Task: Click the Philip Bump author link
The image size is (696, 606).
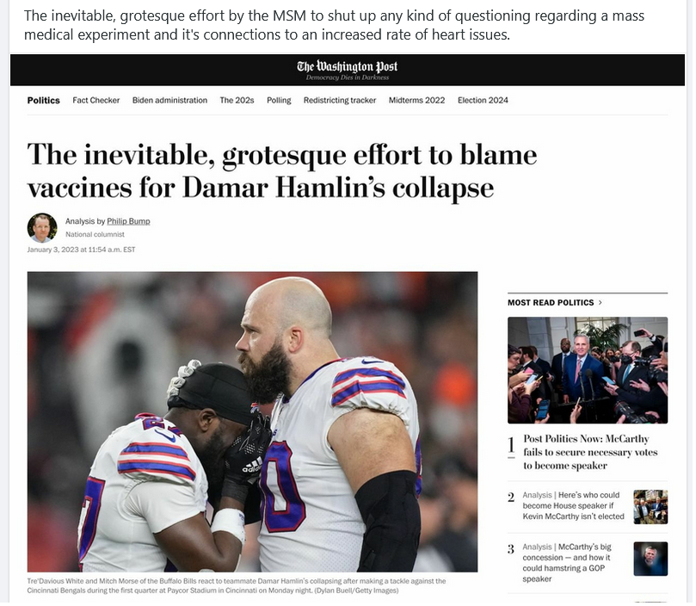Action: 129,222
